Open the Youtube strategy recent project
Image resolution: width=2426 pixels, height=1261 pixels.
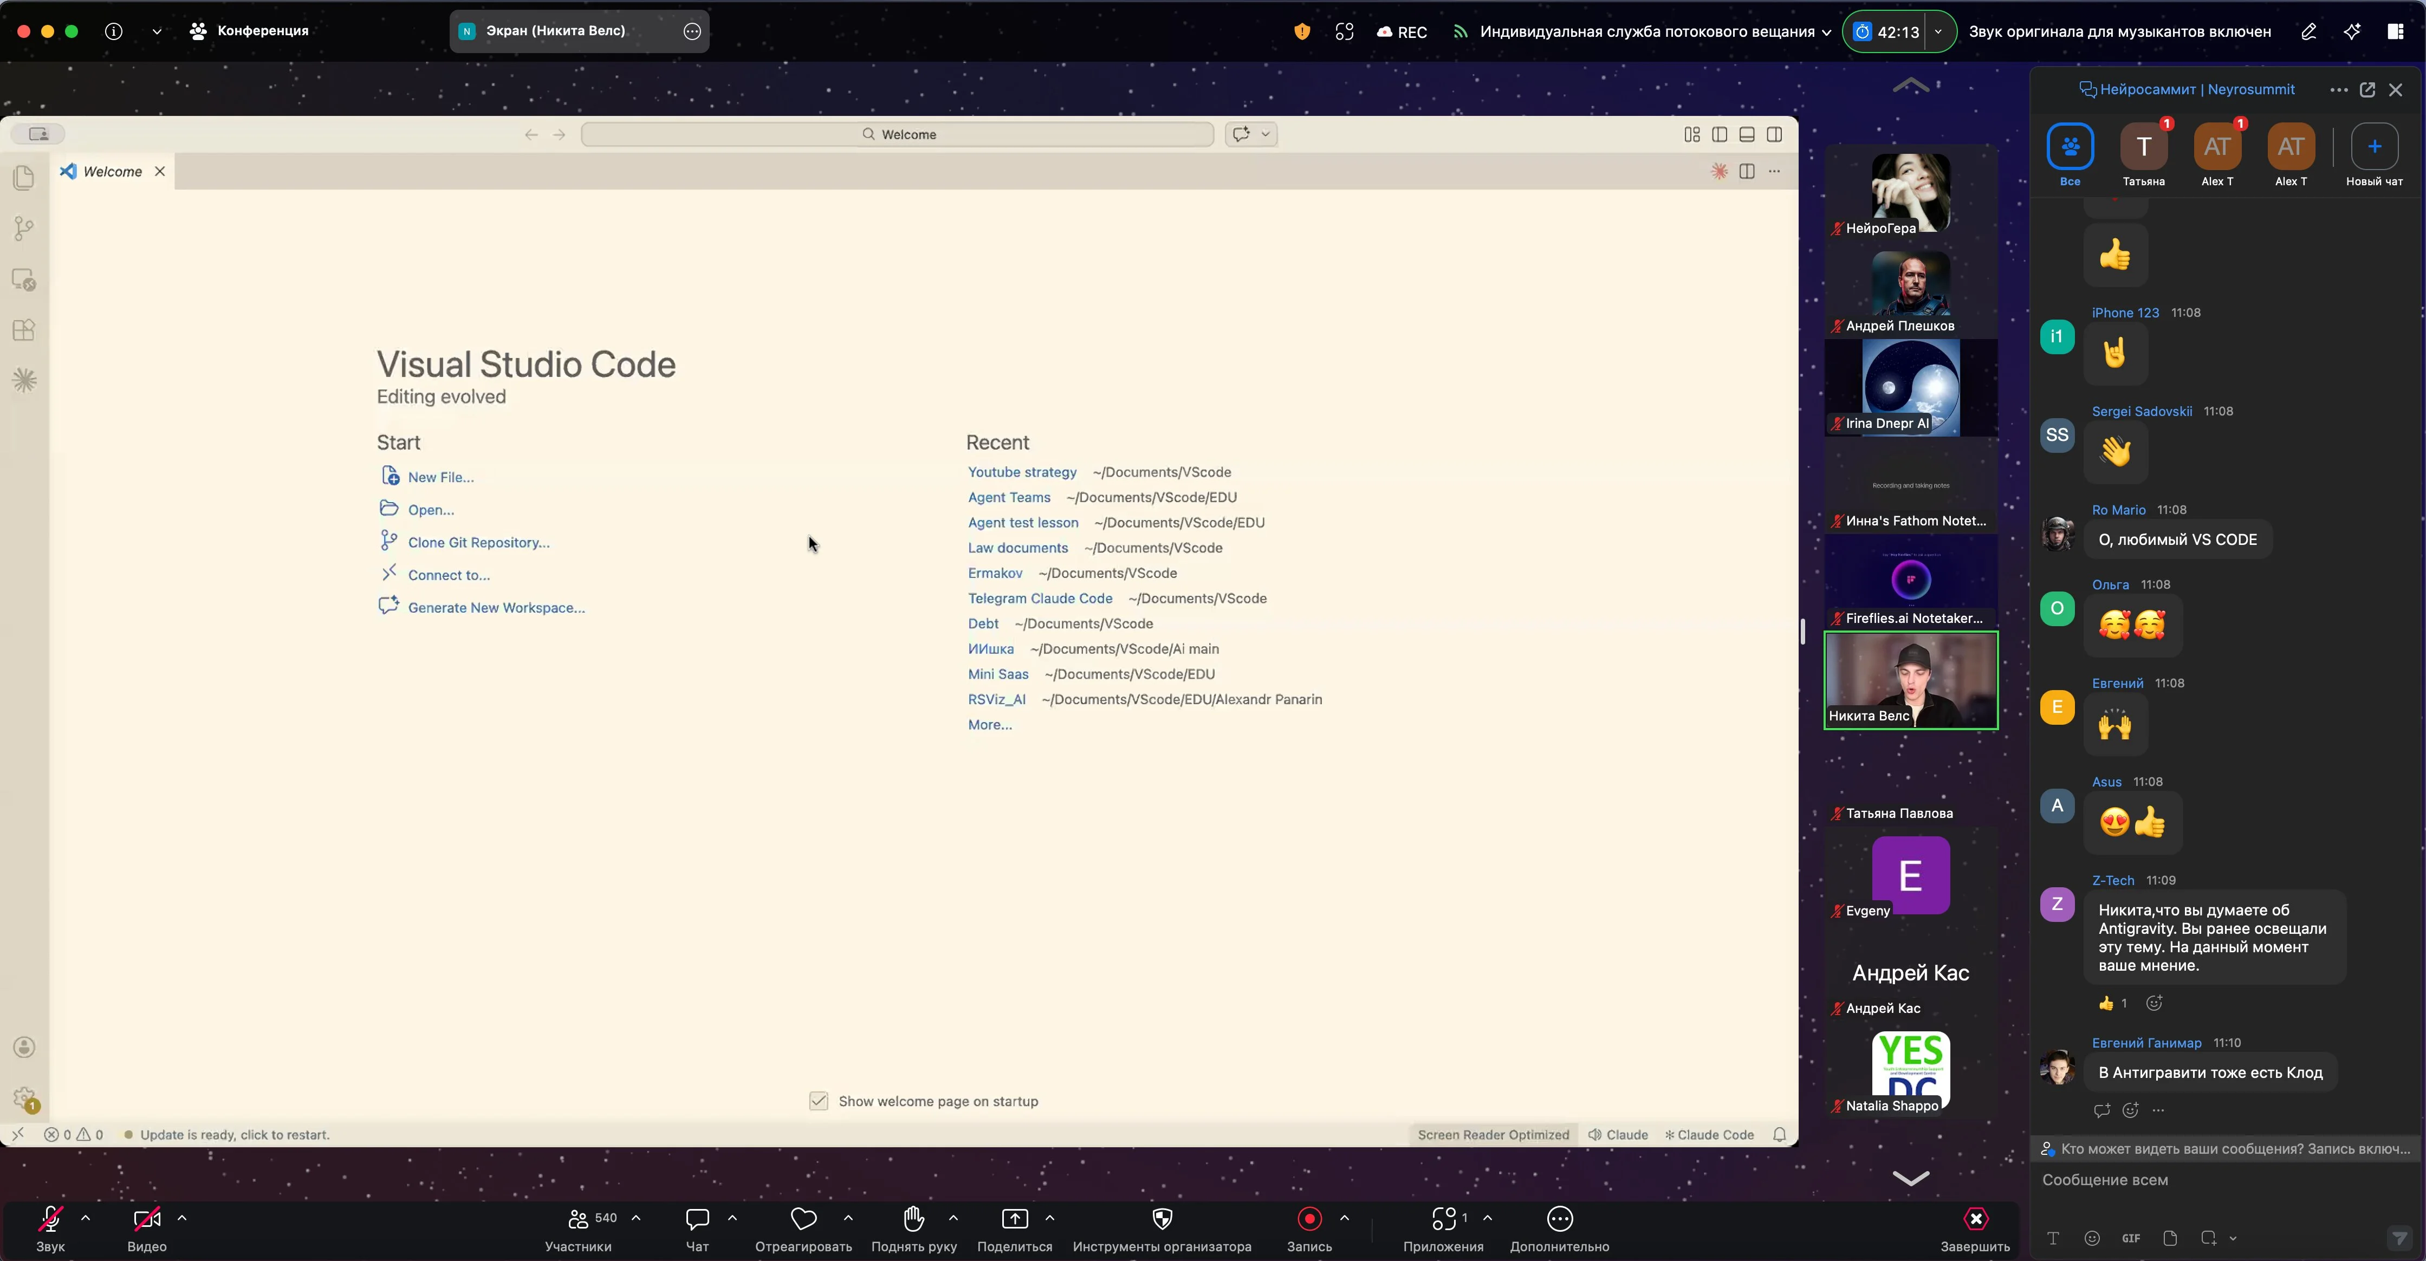1022,472
